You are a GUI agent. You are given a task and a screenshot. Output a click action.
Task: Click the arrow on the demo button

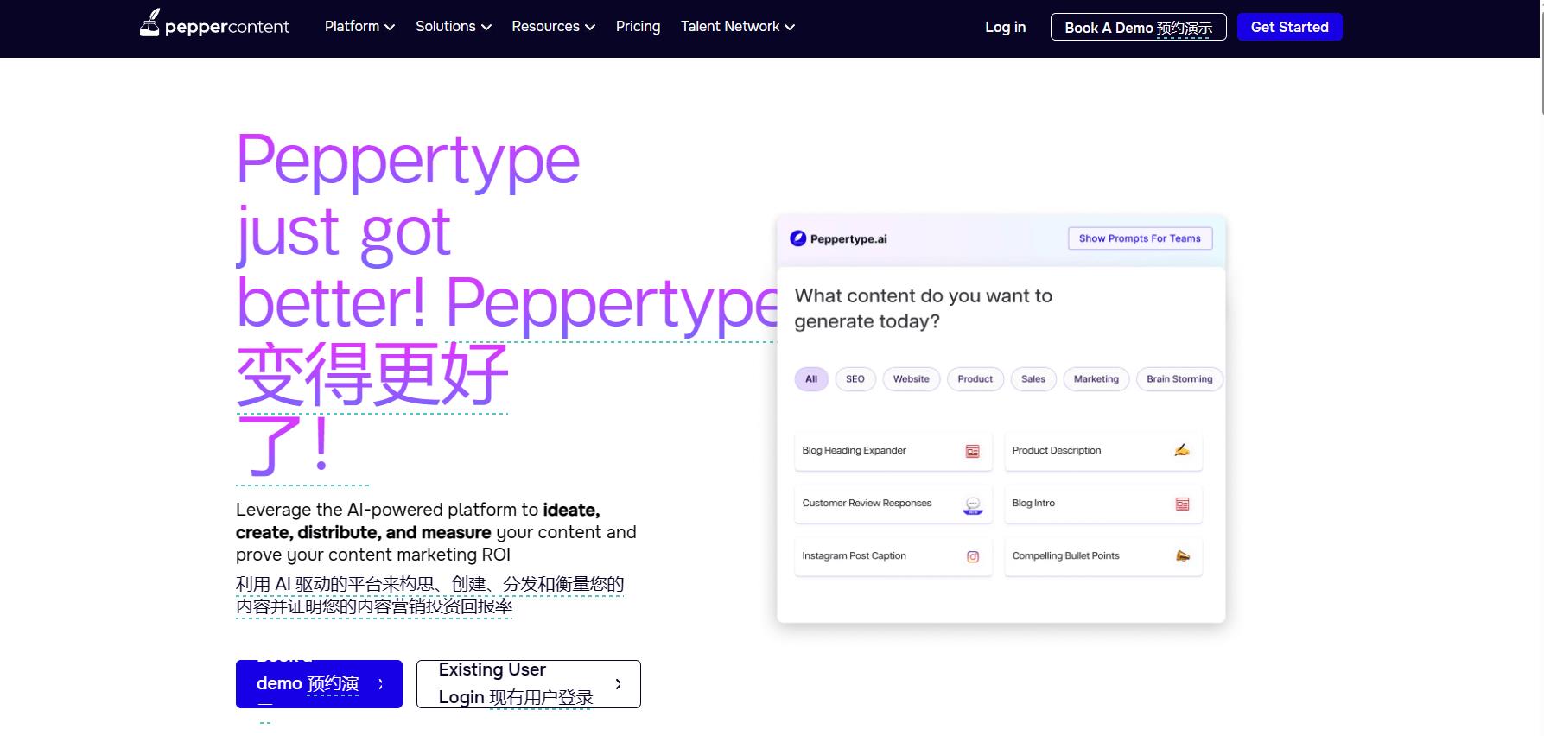tap(381, 684)
